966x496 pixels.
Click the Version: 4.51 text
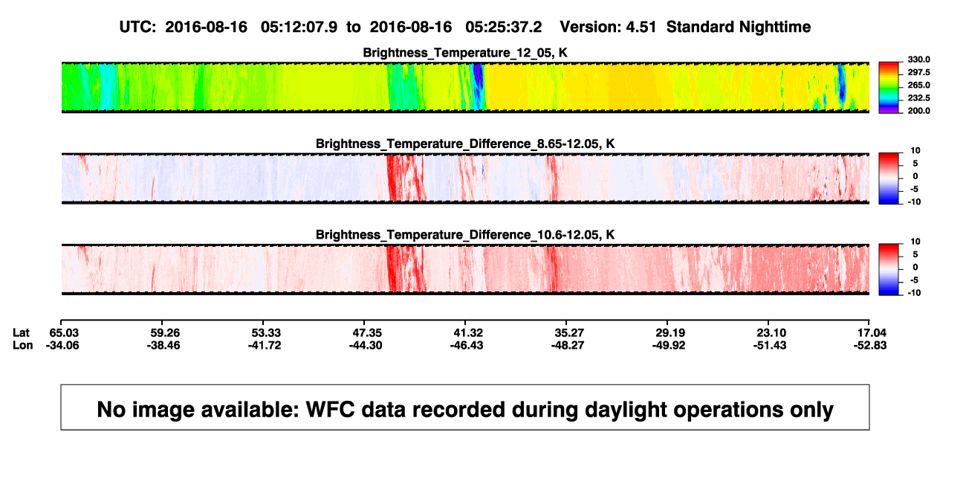coord(609,27)
